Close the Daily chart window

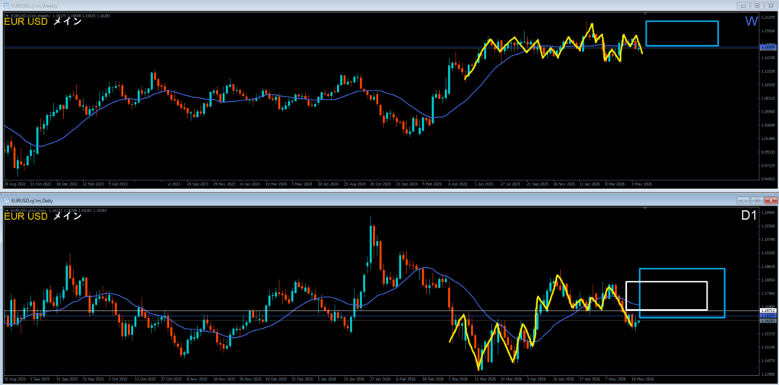pyautogui.click(x=770, y=200)
